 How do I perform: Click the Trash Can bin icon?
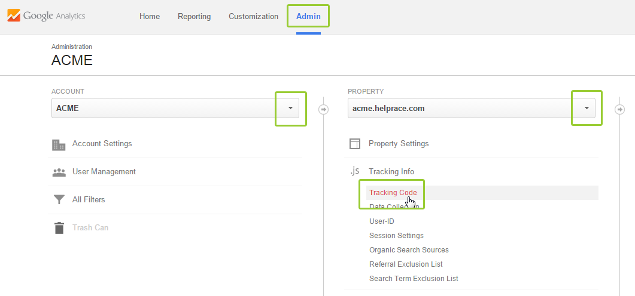pos(59,228)
